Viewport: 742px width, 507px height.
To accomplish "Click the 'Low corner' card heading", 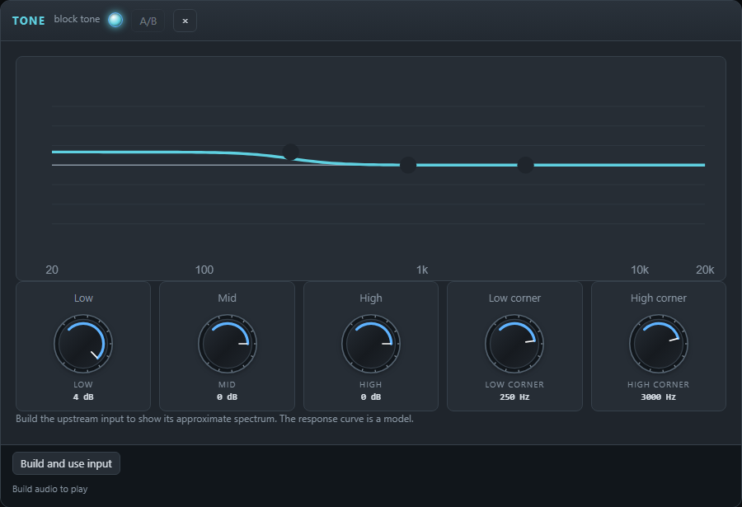I will pos(514,298).
